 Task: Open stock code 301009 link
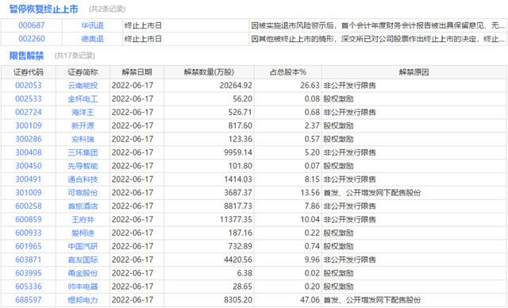click(29, 193)
